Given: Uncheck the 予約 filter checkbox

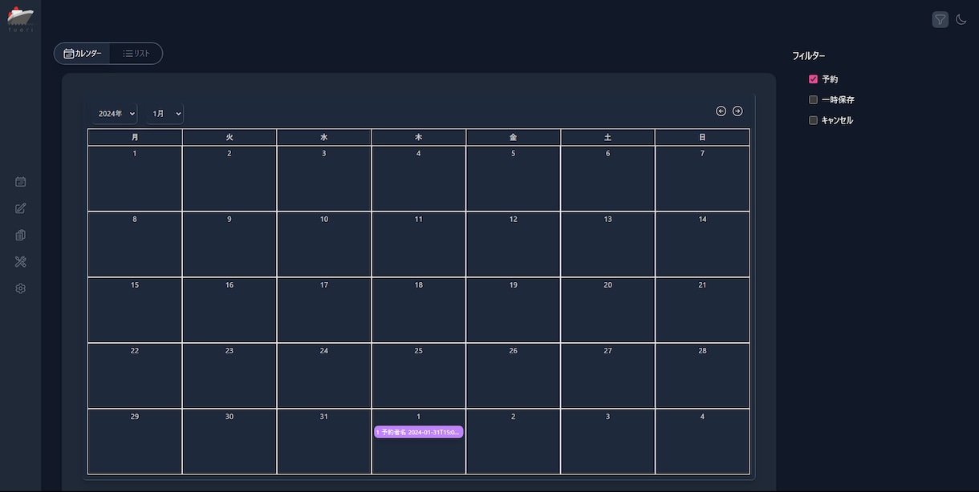Looking at the screenshot, I should [813, 79].
